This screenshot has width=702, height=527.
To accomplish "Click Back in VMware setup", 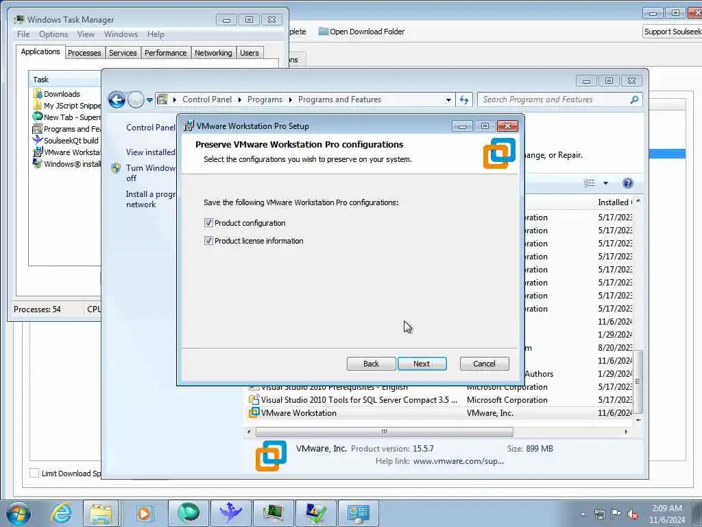I will pos(371,364).
